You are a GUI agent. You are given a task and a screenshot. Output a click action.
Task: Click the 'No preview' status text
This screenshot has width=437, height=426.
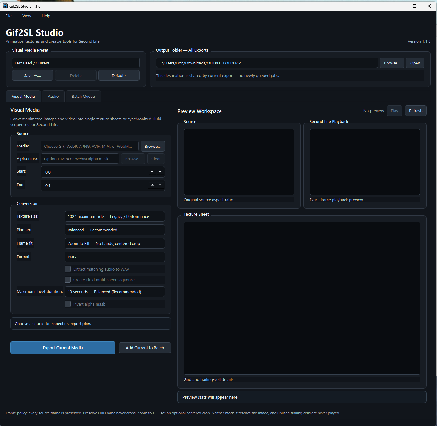tap(373, 111)
